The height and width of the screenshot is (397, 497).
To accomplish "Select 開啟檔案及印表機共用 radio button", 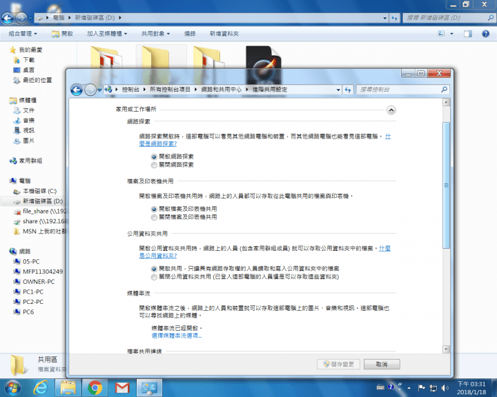I will 154,209.
